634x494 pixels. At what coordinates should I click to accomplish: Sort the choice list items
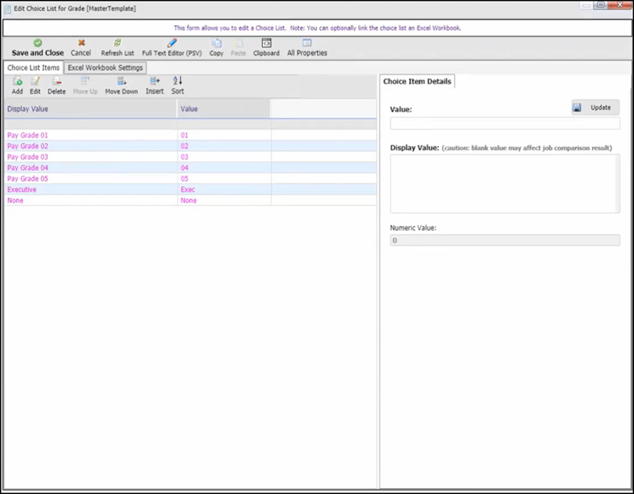click(x=178, y=82)
